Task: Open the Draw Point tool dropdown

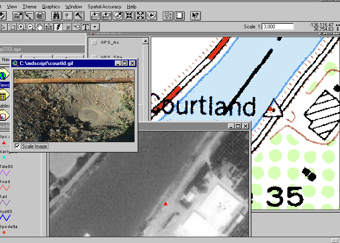Action: (x=96, y=27)
